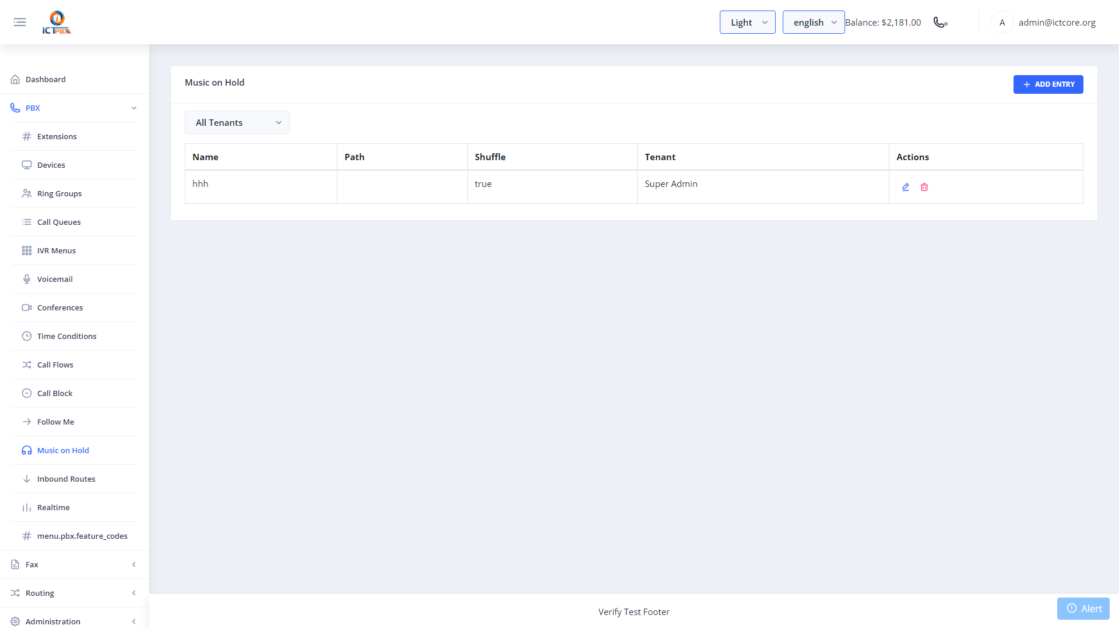Expand the Fax menu chevron

[x=134, y=564]
